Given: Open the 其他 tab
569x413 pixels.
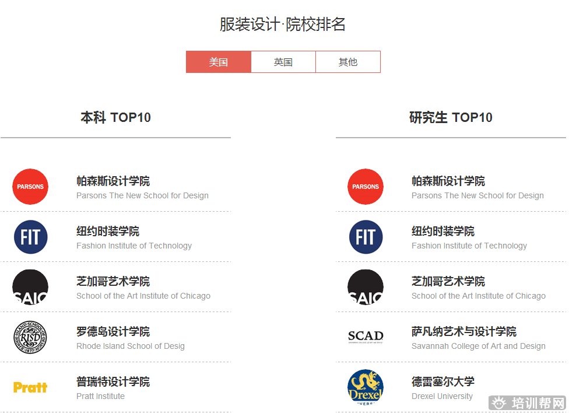Looking at the screenshot, I should (348, 62).
